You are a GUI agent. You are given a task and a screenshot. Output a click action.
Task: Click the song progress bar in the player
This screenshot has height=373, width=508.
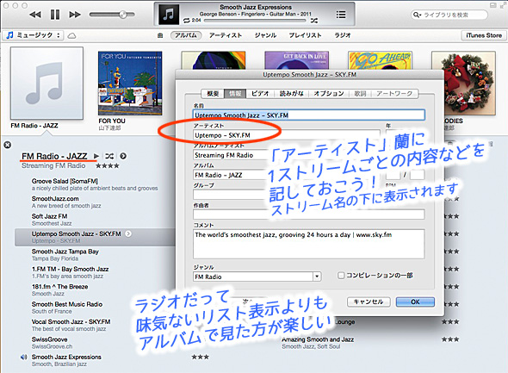pos(255,21)
